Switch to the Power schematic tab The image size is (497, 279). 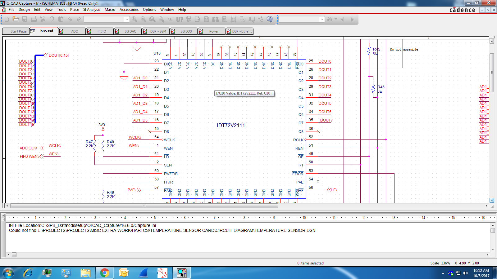coord(212,31)
